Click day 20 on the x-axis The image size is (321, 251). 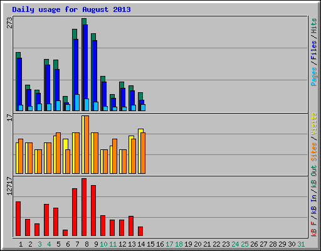[197, 244]
